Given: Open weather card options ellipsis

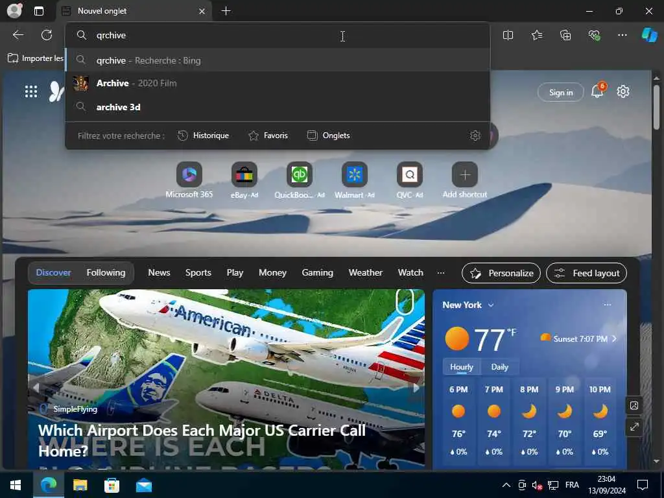Looking at the screenshot, I should (607, 305).
